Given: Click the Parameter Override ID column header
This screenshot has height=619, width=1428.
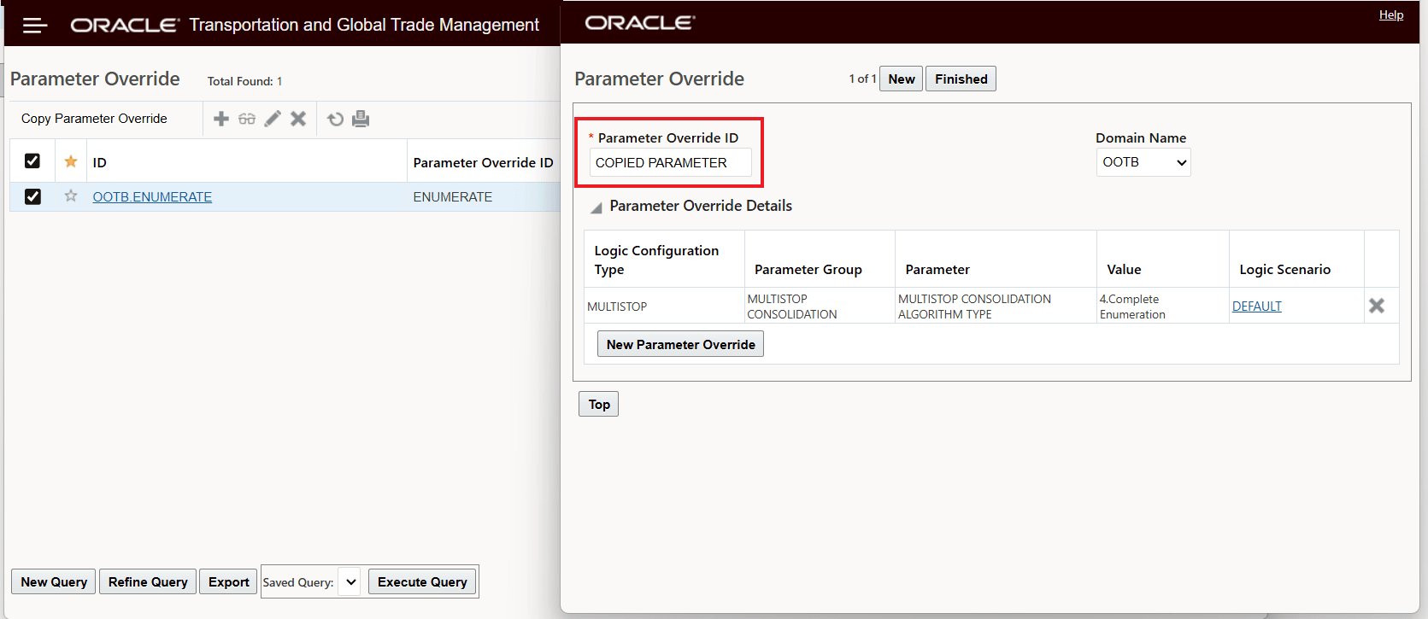Looking at the screenshot, I should point(484,162).
